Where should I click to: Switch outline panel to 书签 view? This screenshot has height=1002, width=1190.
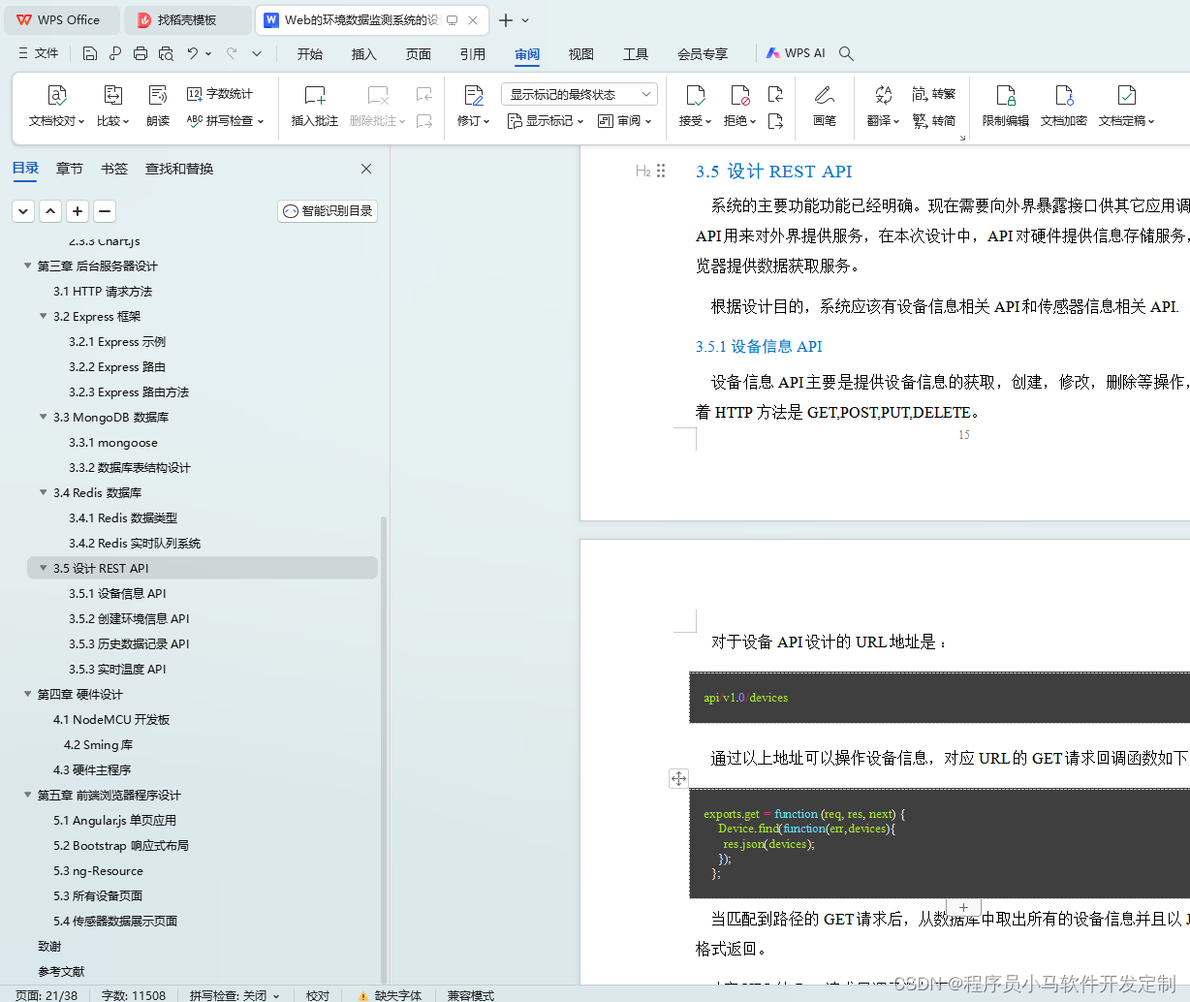click(x=113, y=168)
